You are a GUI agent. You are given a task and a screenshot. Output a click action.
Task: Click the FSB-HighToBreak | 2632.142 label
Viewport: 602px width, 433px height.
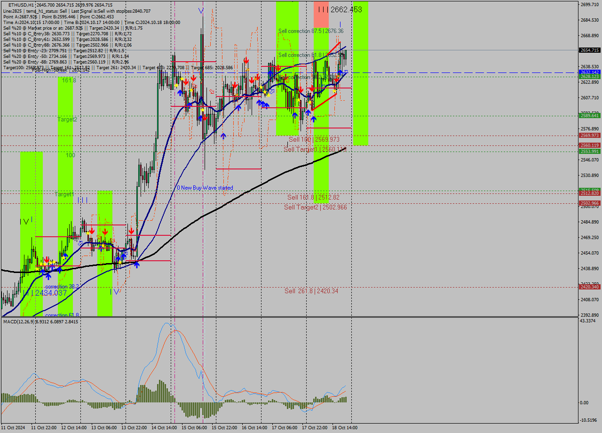click(60, 71)
